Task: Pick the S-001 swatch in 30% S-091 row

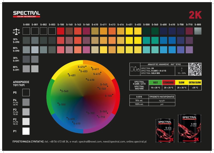Action: (35, 59)
